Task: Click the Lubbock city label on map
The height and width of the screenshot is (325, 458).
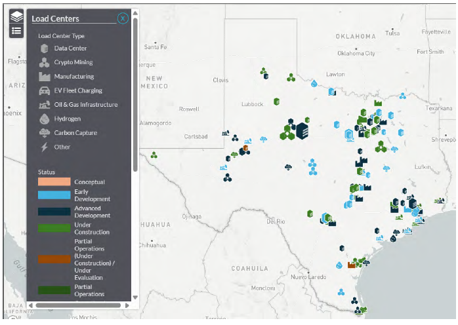Action: (x=252, y=104)
